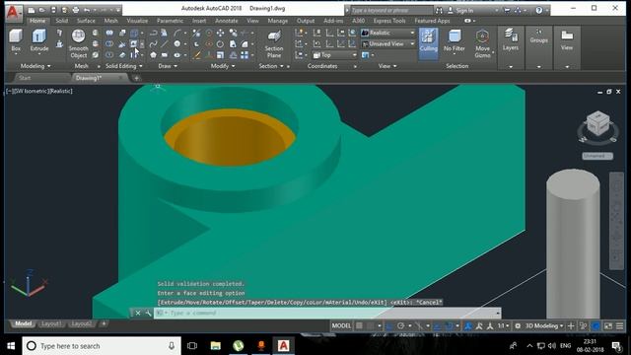
Task: Expand the Draw panel
Action: point(168,66)
